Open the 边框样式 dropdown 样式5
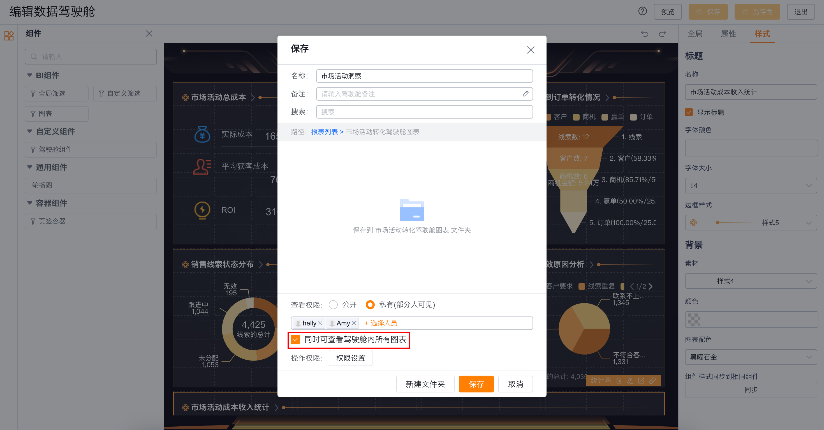 pyautogui.click(x=751, y=223)
